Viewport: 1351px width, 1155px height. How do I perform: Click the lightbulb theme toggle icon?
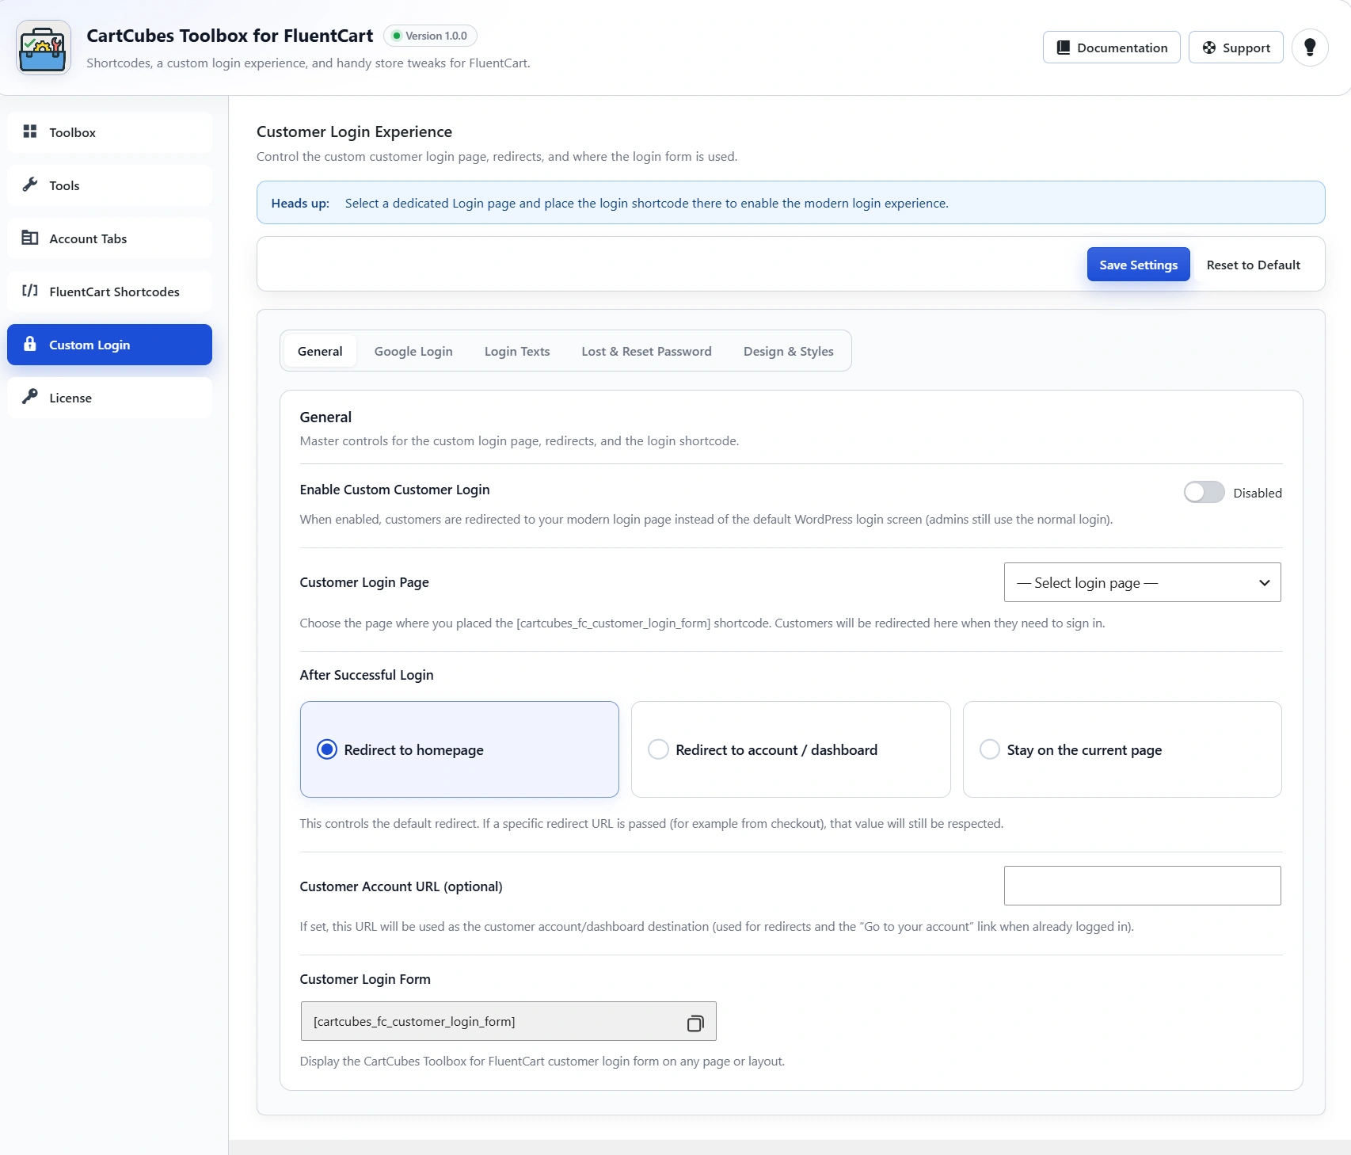[x=1310, y=48]
